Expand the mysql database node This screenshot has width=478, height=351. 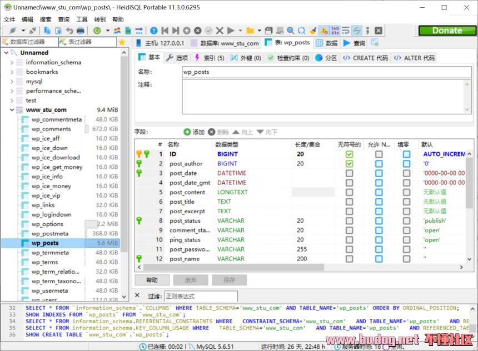12,81
